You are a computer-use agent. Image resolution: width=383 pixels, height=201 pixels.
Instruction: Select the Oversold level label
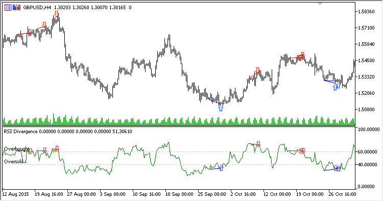[13, 162]
